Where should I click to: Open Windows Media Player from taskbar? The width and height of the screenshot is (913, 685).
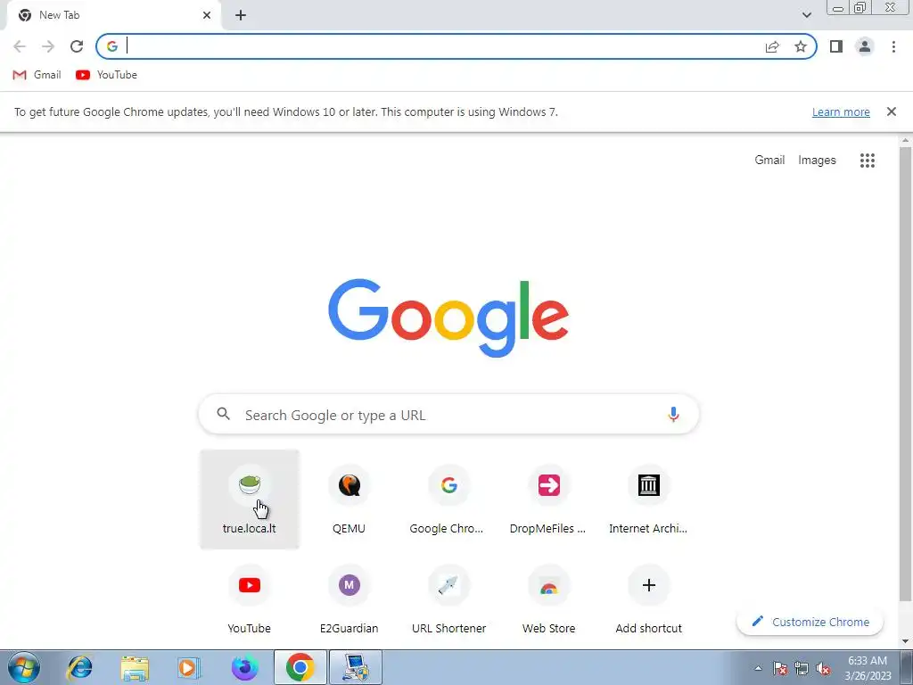(x=189, y=667)
